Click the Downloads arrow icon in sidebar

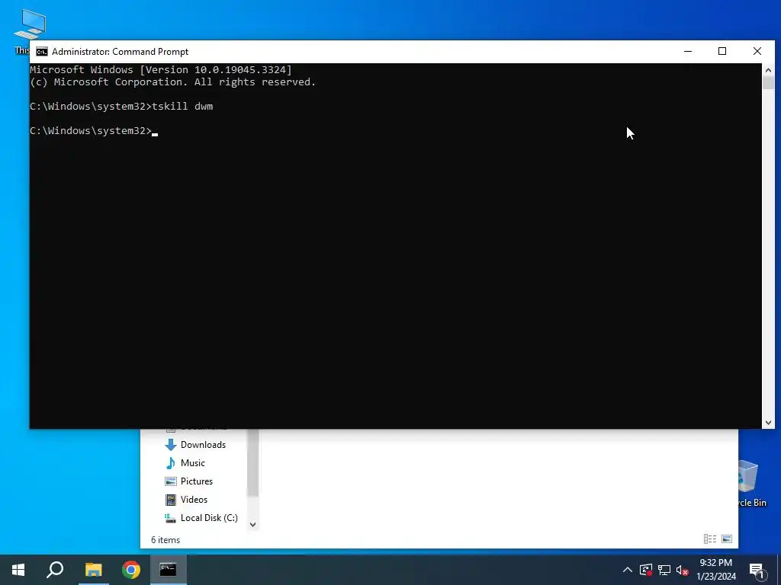[170, 445]
